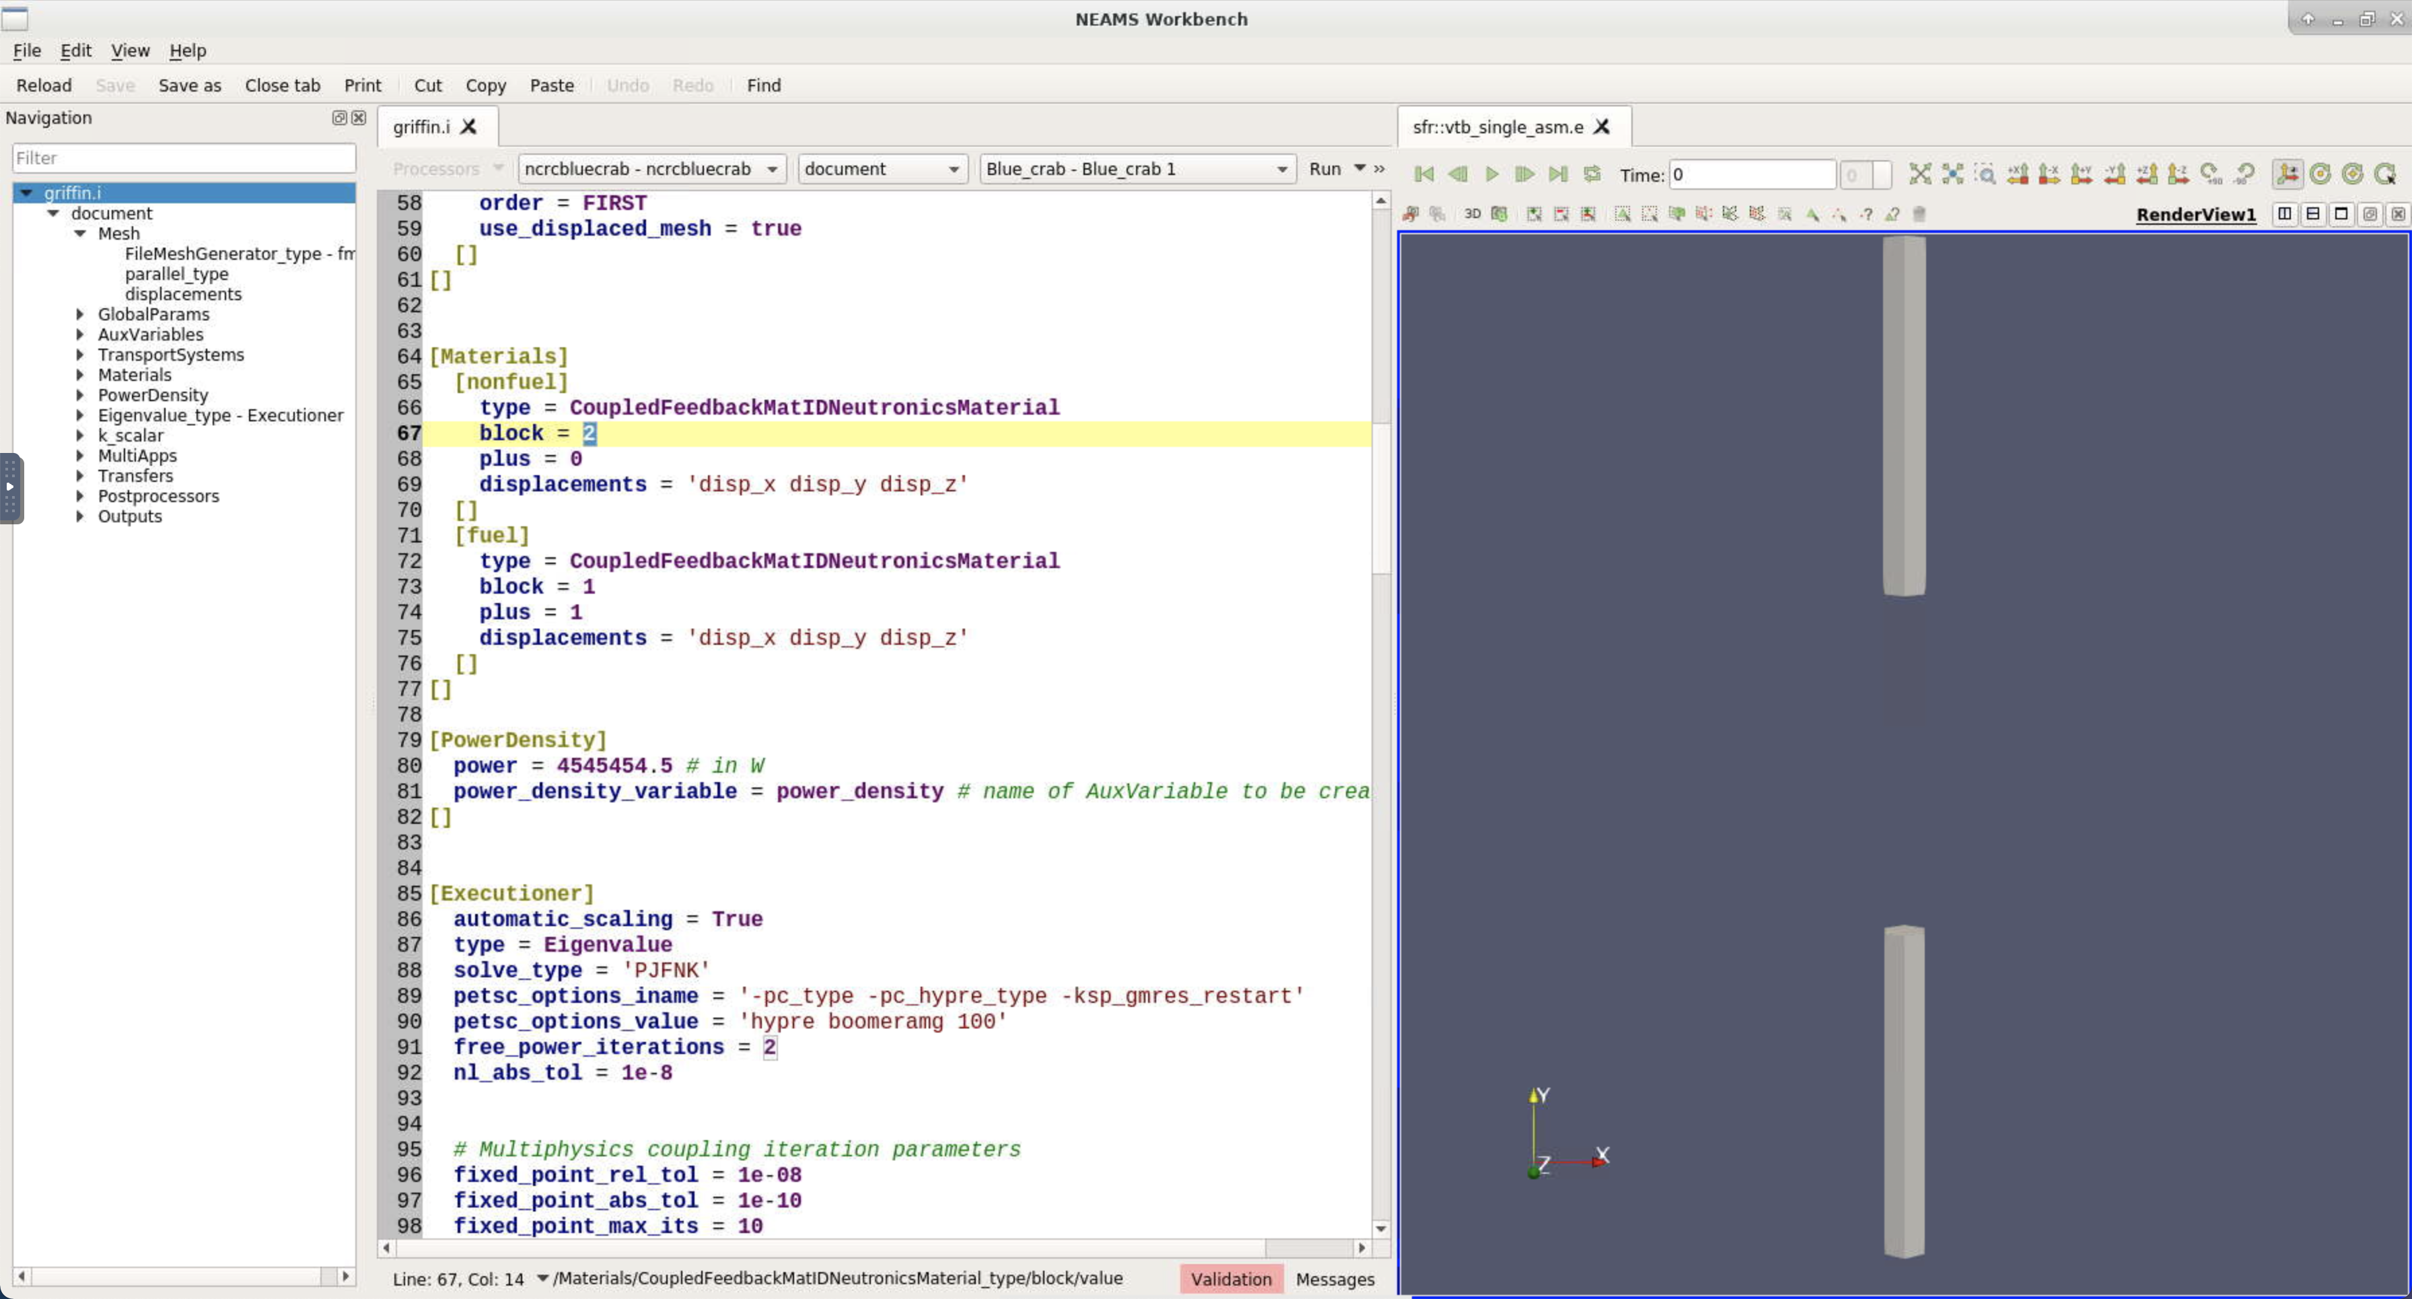Expand the GlobalParams tree node

tap(79, 315)
